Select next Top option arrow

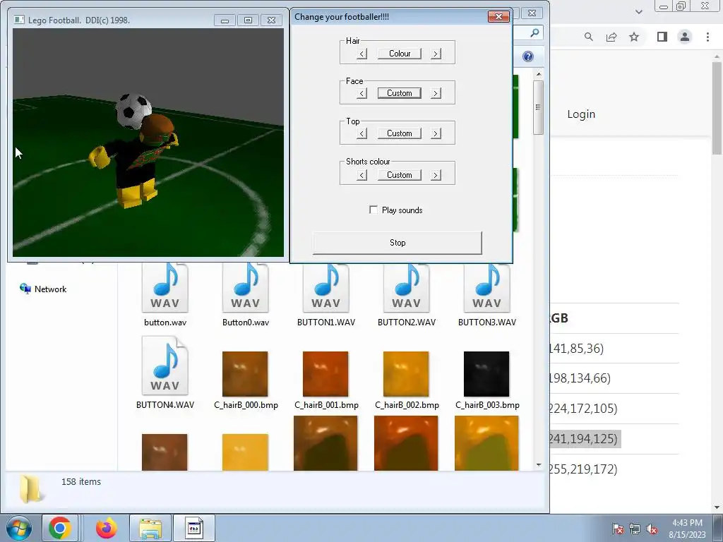pos(436,133)
